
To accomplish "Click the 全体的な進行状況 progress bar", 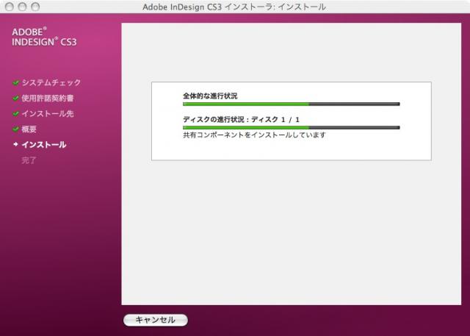I will [x=292, y=104].
